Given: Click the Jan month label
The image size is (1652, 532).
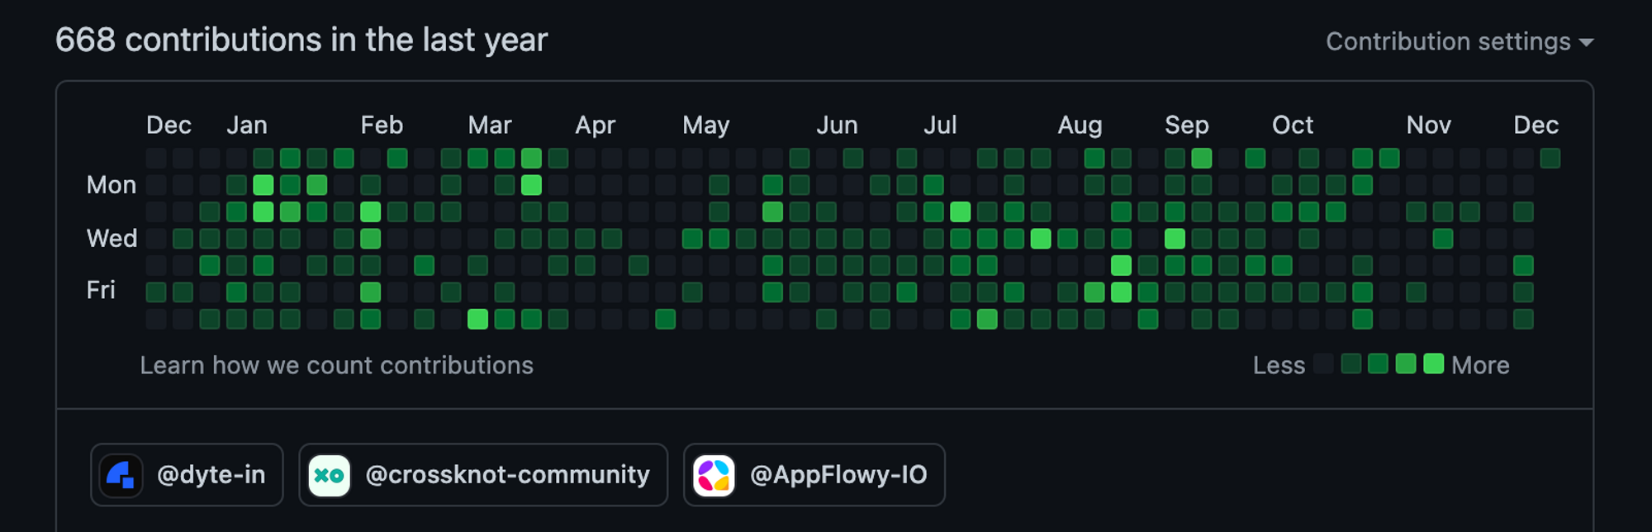Looking at the screenshot, I should 247,125.
